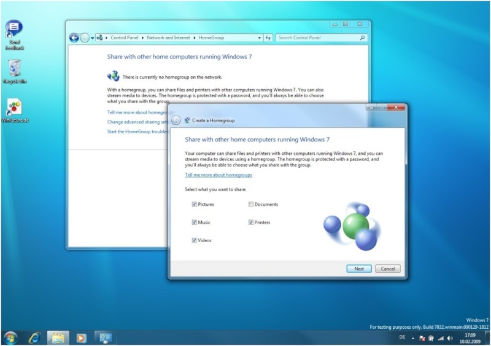Click the volume speaker tray icon
Image resolution: width=491 pixels, height=346 pixels.
[x=450, y=338]
